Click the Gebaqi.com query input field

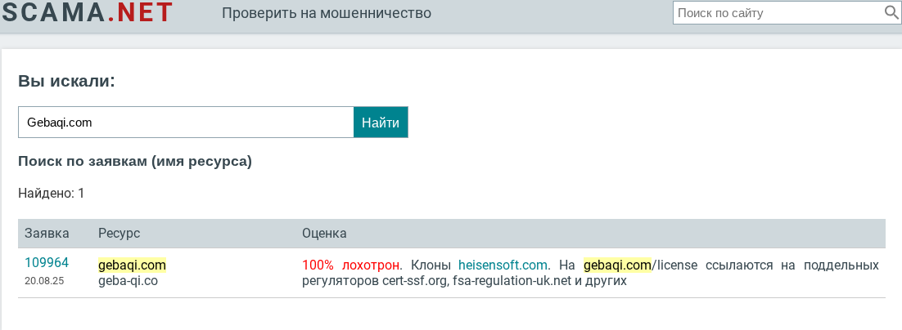(x=186, y=123)
